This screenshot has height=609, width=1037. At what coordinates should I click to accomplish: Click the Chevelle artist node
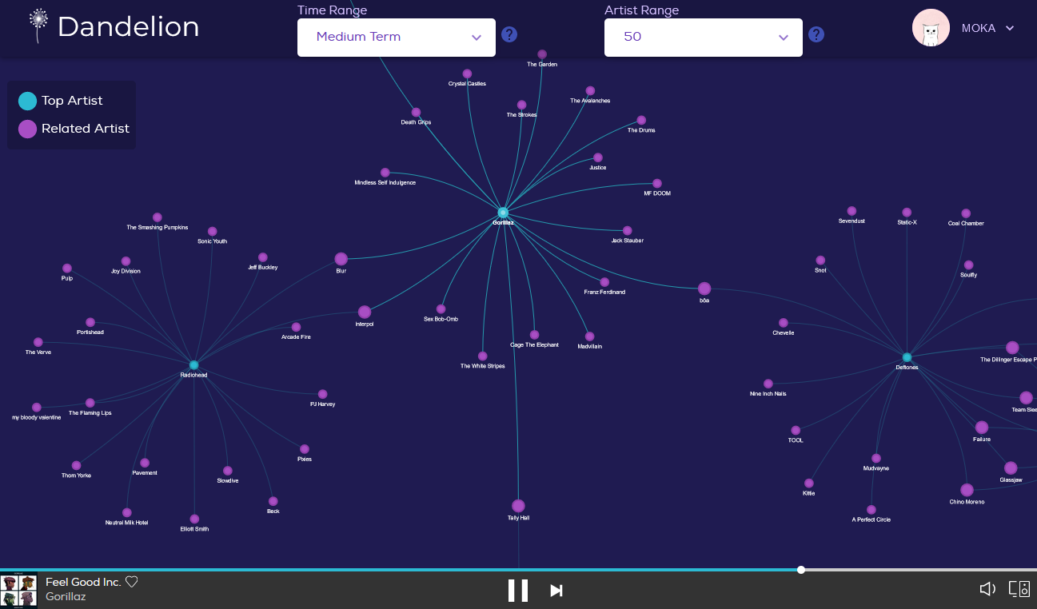[784, 323]
